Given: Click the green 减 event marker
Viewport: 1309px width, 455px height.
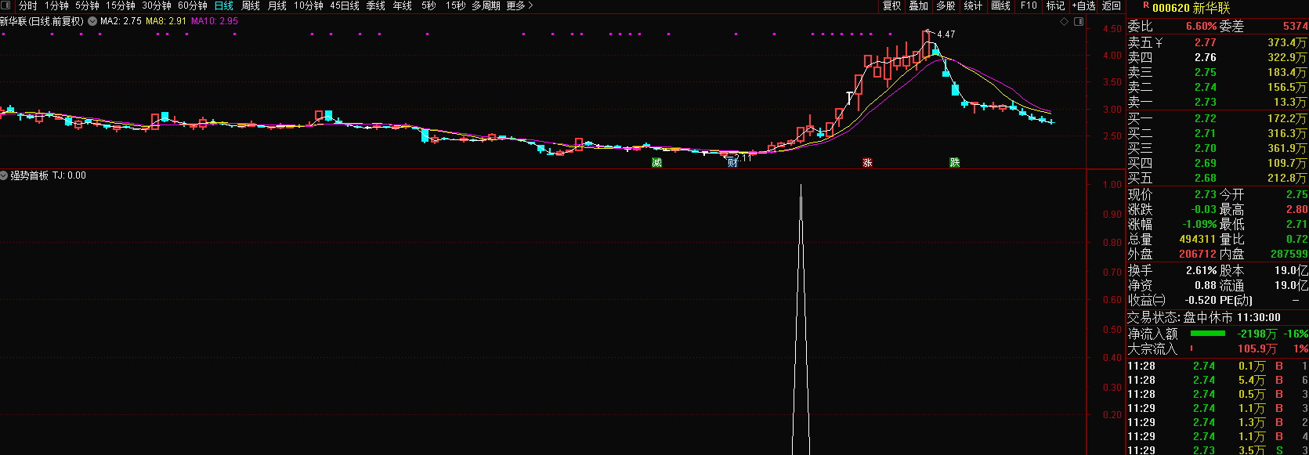Looking at the screenshot, I should pyautogui.click(x=656, y=163).
